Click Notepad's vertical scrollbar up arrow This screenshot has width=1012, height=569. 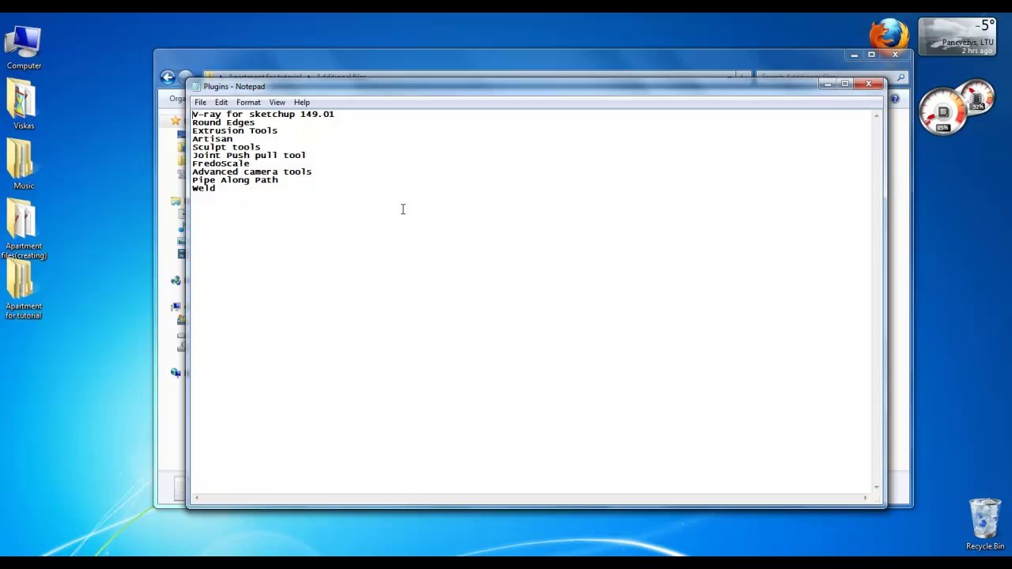pyautogui.click(x=877, y=116)
